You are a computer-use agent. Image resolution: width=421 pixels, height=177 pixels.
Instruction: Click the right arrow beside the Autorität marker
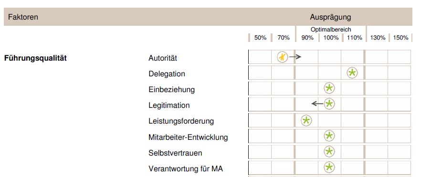coord(295,57)
